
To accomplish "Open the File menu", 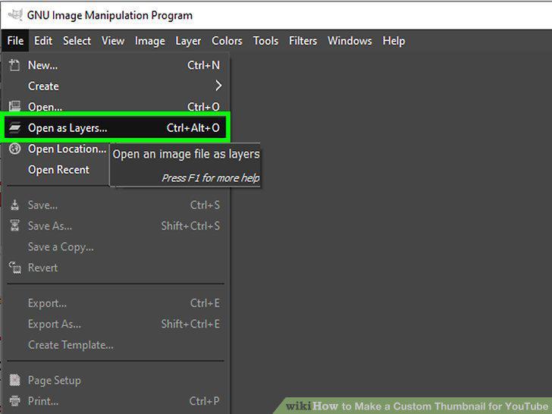I will click(x=15, y=40).
